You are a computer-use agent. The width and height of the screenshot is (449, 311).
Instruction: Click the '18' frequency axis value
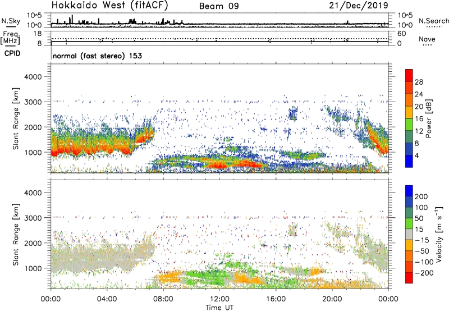(38, 34)
